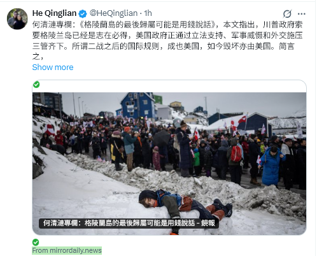Open the three-dot more options menu
The height and width of the screenshot is (256, 317).
(301, 14)
